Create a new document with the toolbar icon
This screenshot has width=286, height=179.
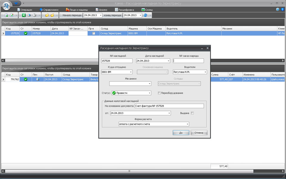(x=6, y=15)
